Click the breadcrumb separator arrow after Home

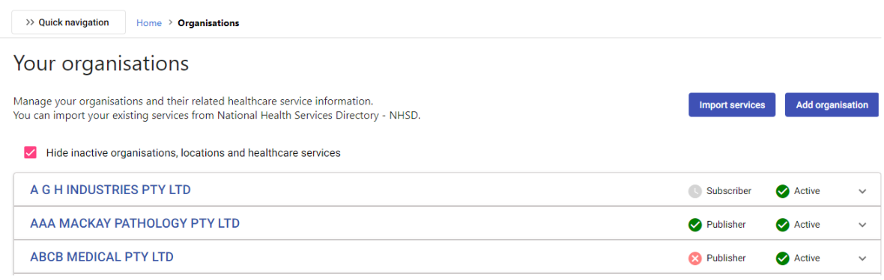click(170, 23)
